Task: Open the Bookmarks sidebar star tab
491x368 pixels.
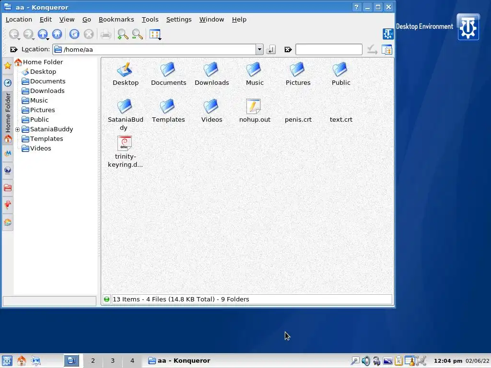Action: coord(8,65)
